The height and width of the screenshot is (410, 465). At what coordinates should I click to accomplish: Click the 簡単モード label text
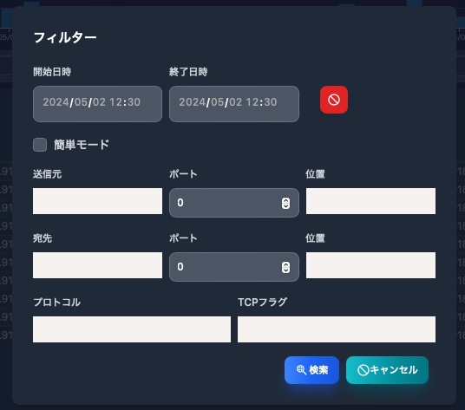tap(82, 145)
